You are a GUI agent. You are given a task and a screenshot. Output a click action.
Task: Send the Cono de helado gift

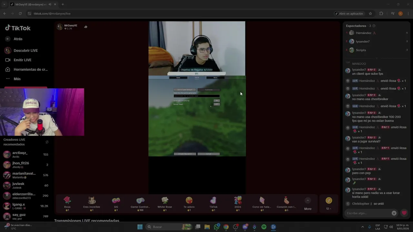[x=262, y=204]
